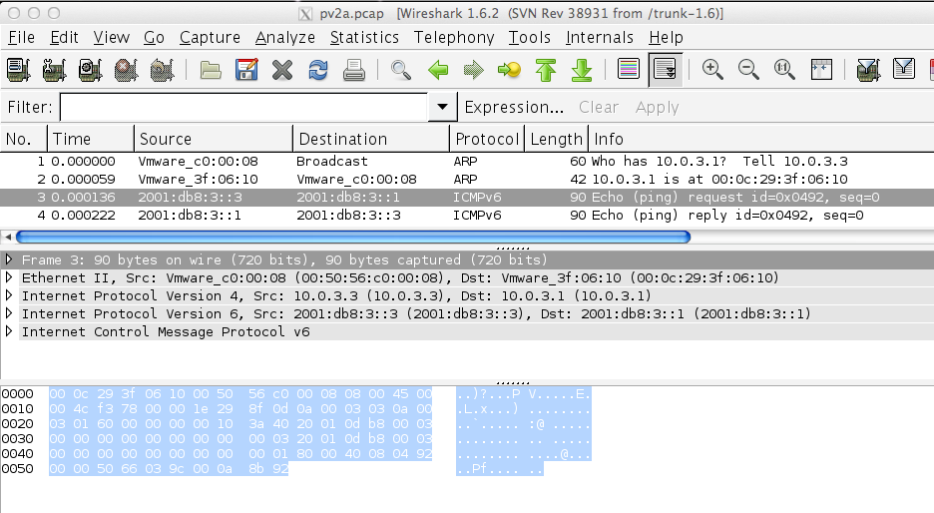Viewport: 934px width, 513px height.
Task: Save this capture file icon
Action: tap(246, 70)
